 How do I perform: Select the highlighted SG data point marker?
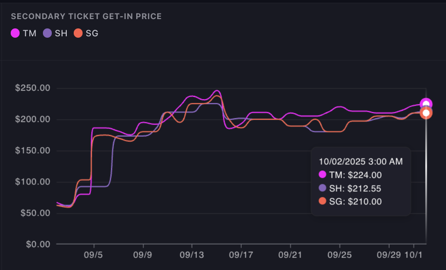[425, 113]
